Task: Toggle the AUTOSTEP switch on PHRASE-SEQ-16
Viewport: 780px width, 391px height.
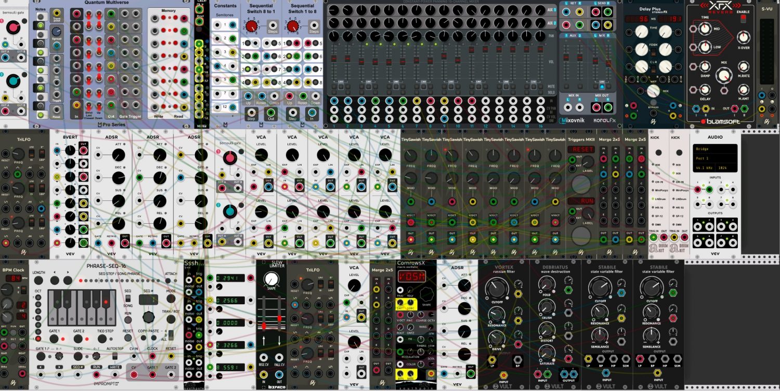Action: (x=114, y=356)
